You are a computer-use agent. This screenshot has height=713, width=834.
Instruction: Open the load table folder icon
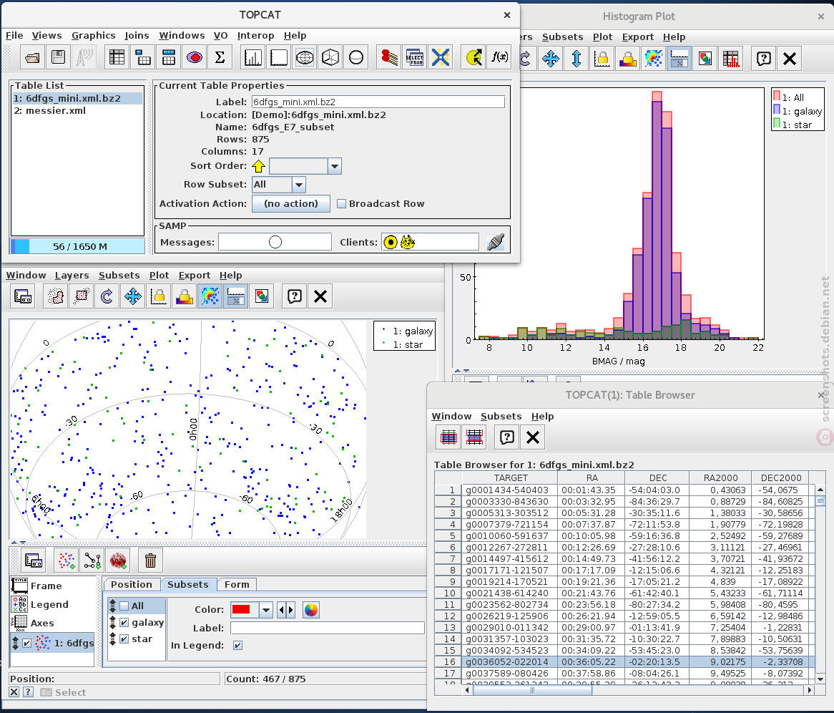(32, 57)
